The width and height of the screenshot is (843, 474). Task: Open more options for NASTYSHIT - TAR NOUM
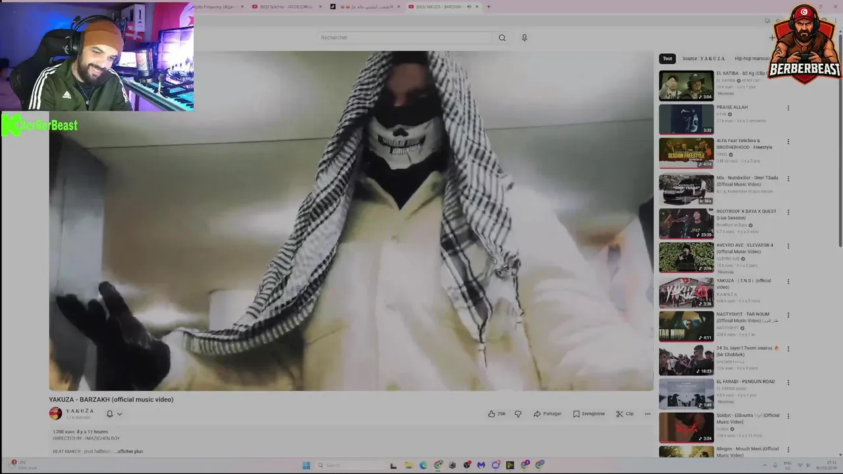pos(788,315)
